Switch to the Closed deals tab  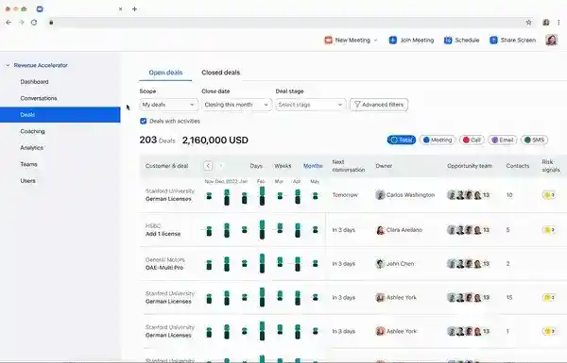pyautogui.click(x=220, y=73)
